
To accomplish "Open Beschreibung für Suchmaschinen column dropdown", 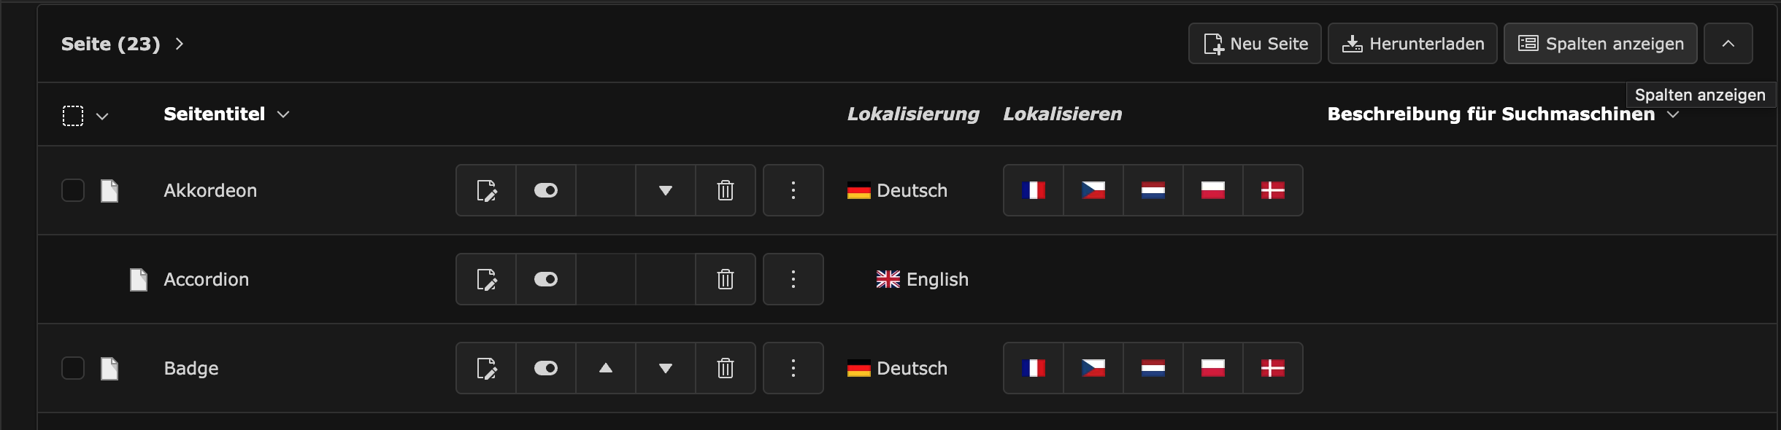I will tap(1673, 114).
